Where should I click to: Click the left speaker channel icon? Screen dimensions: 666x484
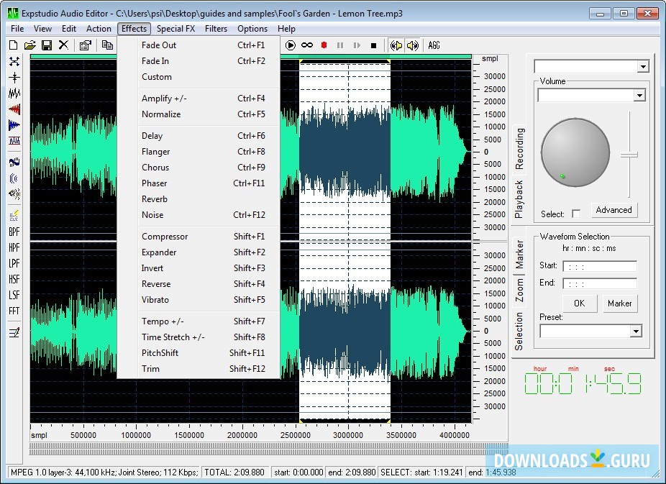(396, 45)
